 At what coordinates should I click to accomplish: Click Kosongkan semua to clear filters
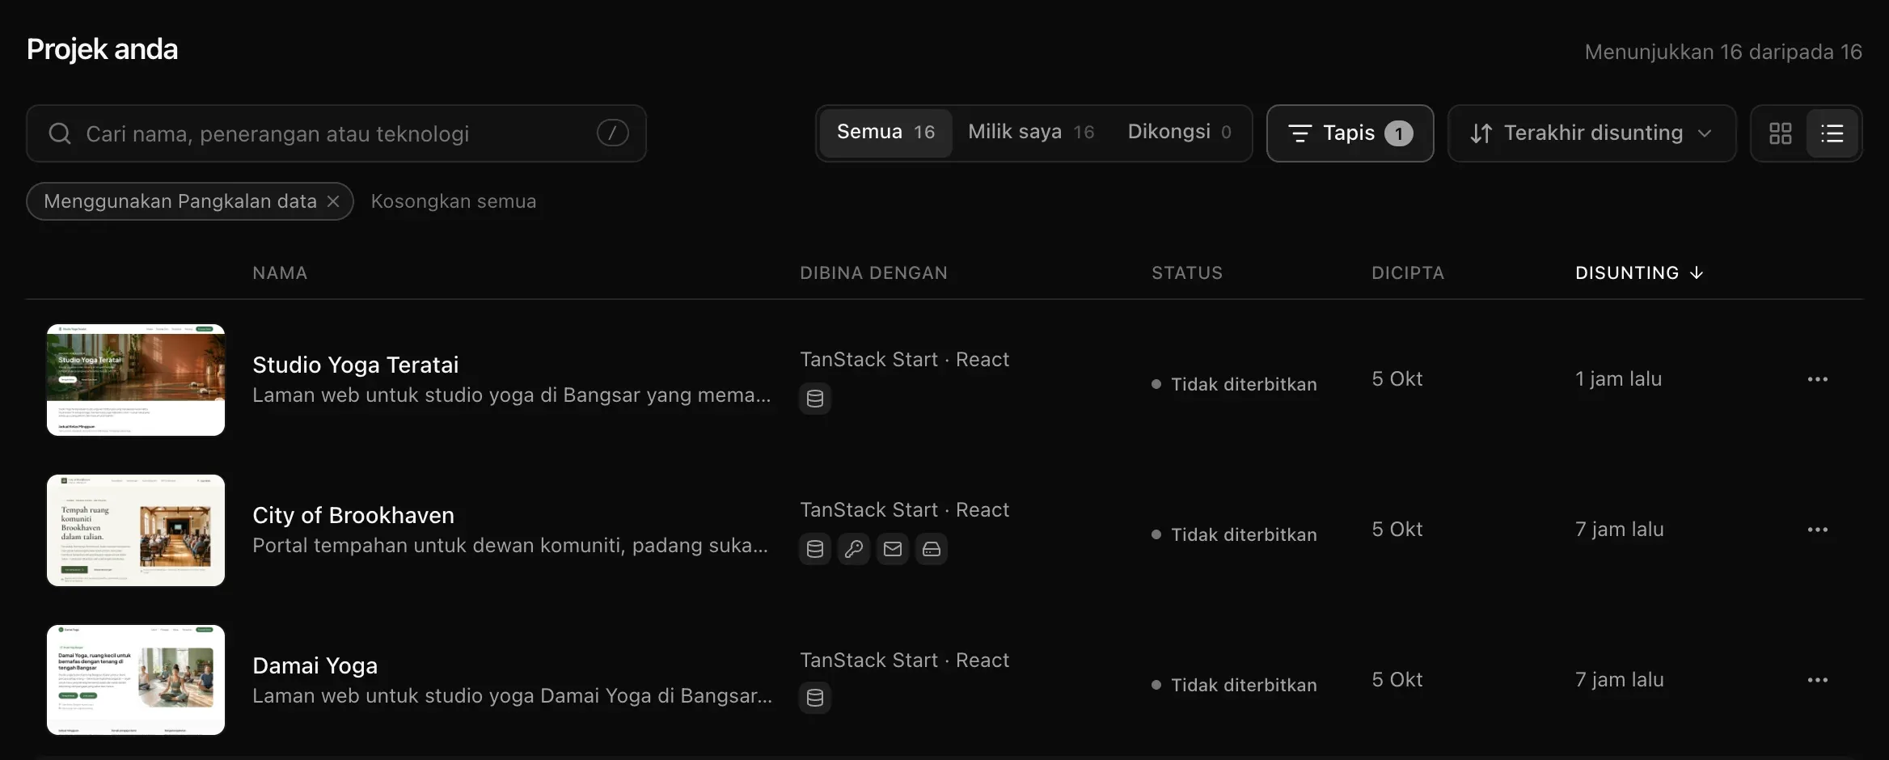pos(454,201)
